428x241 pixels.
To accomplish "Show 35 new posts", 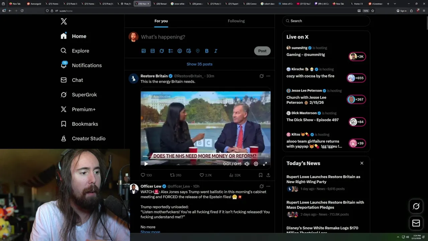I will 200,64.
